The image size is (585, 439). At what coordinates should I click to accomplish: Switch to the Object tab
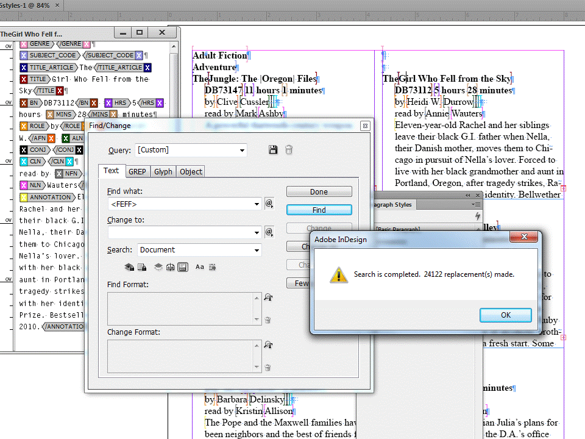click(x=191, y=171)
